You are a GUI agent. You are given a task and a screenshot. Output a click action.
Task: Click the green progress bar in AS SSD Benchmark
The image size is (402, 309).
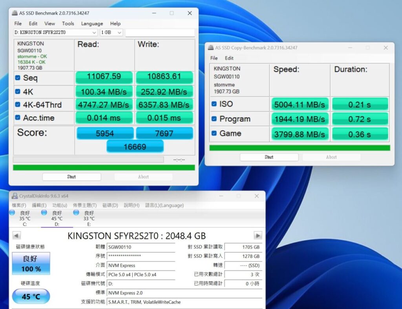point(104,167)
